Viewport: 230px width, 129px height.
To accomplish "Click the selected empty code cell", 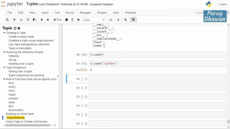I will (x=158, y=79).
